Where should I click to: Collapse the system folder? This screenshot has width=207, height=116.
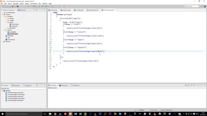tap(4, 30)
